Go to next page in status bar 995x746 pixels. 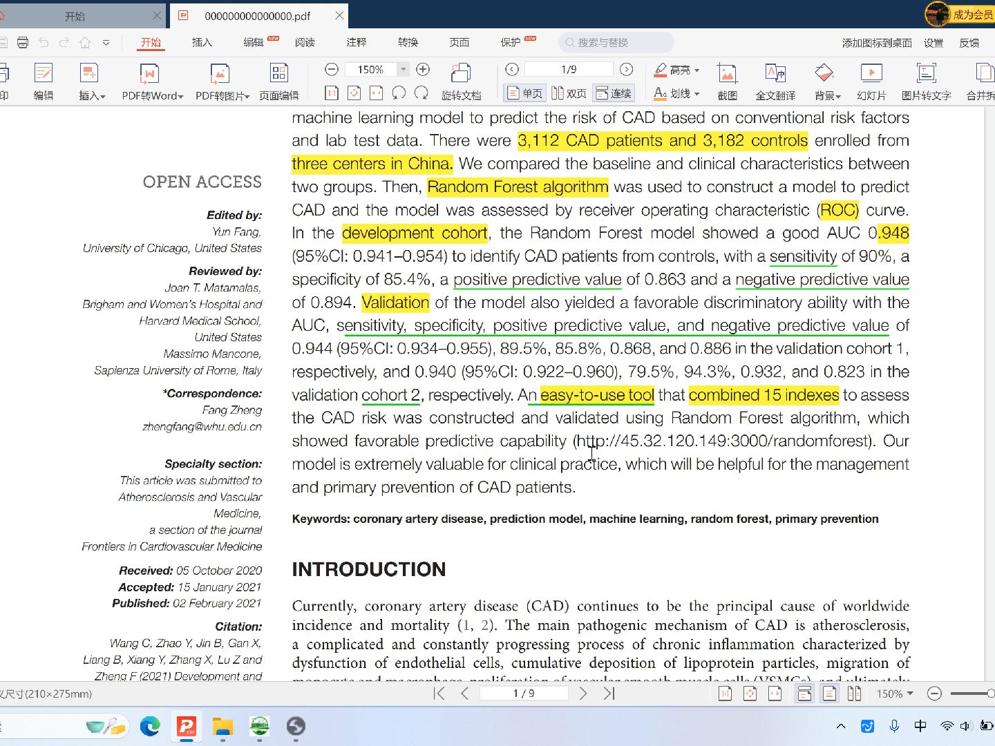coord(583,694)
